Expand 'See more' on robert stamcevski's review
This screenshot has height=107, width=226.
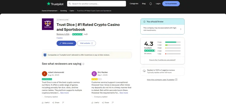pyautogui.click(x=65, y=93)
